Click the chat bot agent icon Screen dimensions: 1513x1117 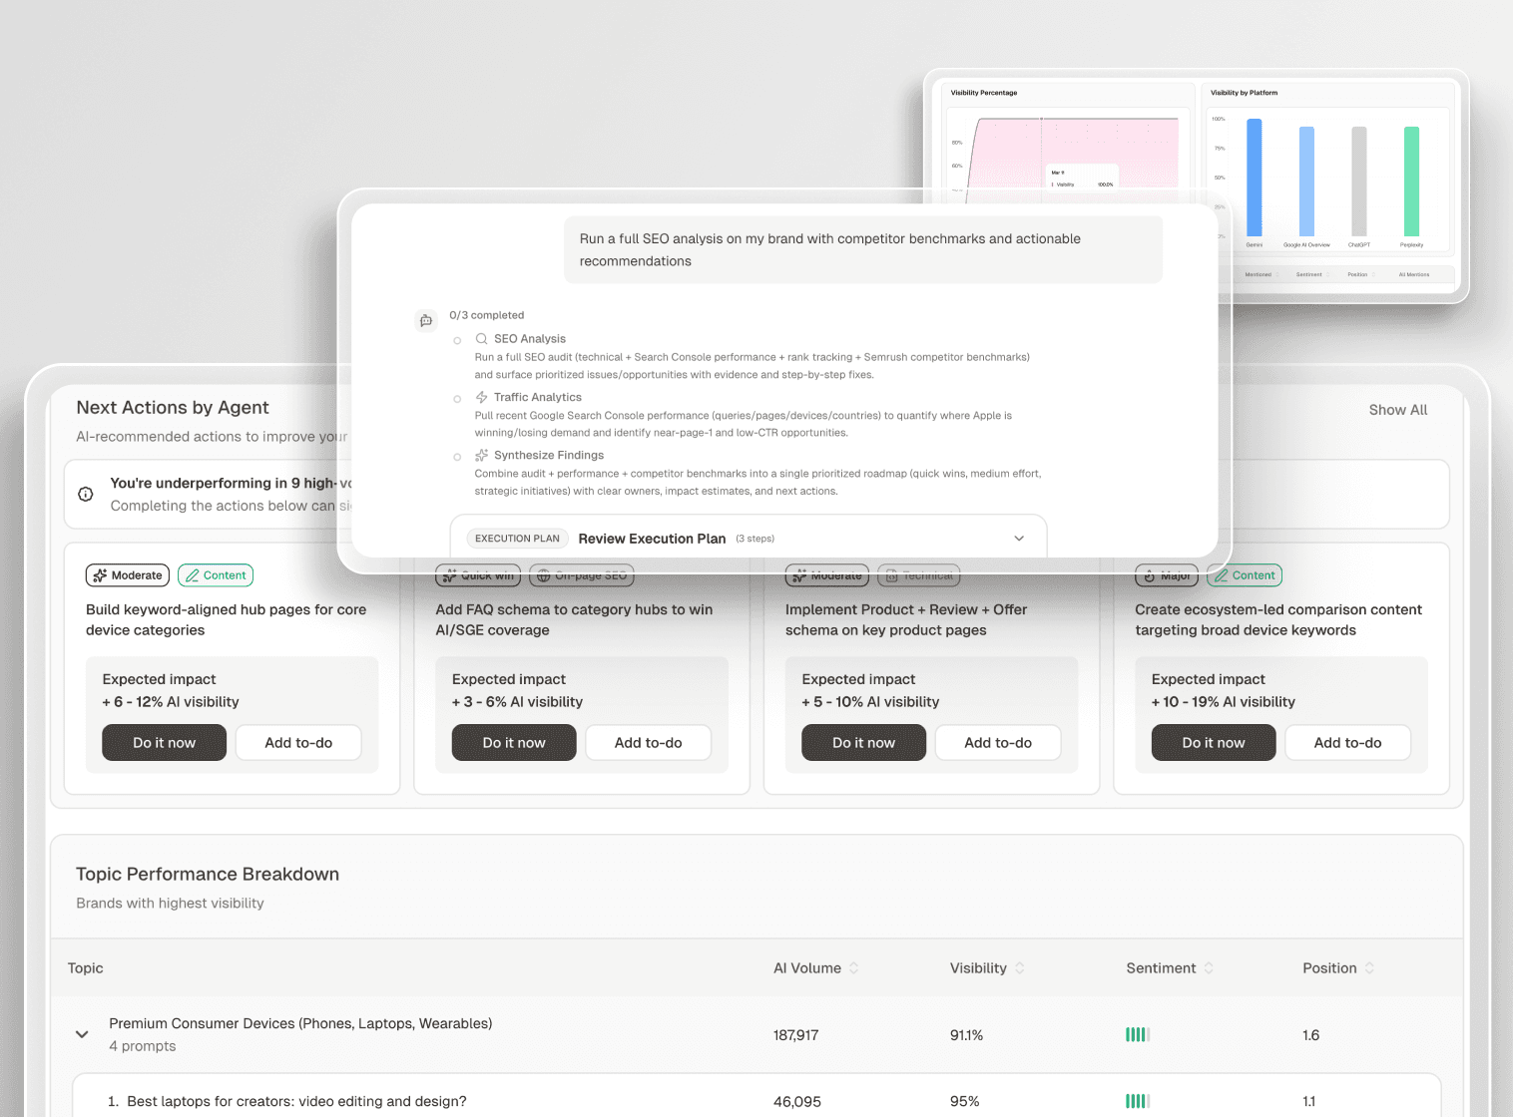pos(426,321)
